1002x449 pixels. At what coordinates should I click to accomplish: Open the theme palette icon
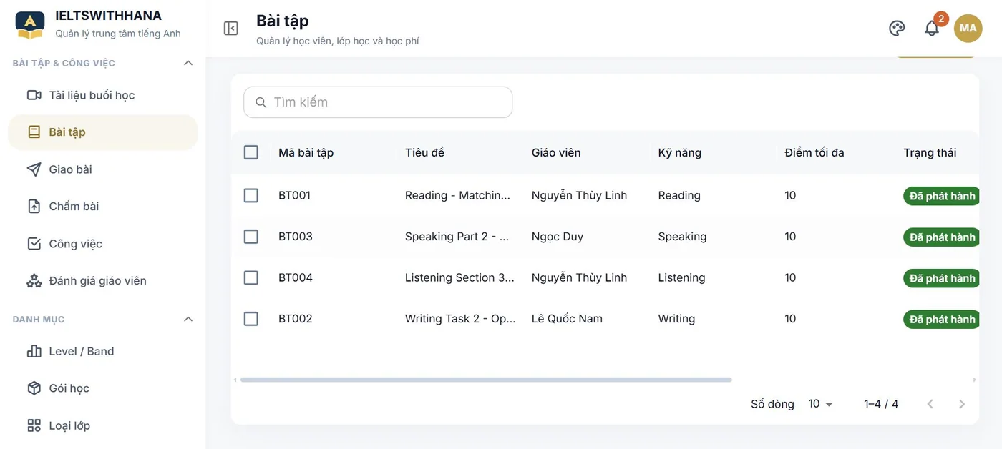tap(897, 28)
